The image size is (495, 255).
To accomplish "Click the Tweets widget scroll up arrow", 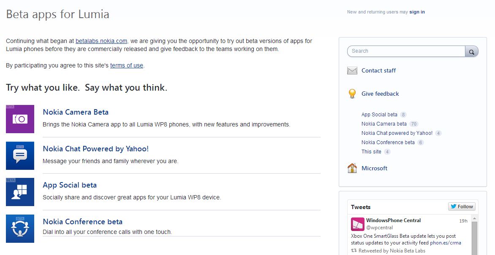I will (474, 218).
